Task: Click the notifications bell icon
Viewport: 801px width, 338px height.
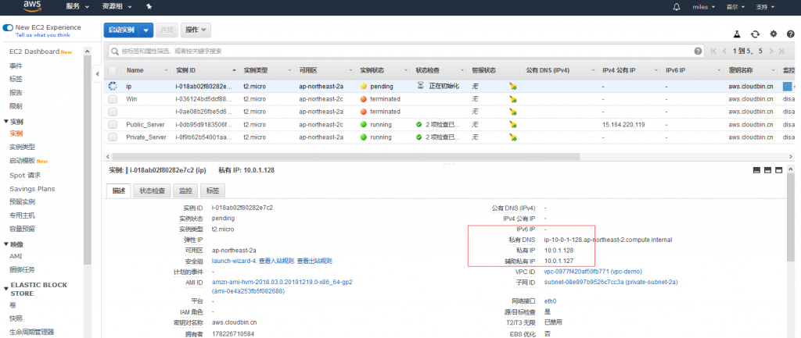Action: coord(677,7)
